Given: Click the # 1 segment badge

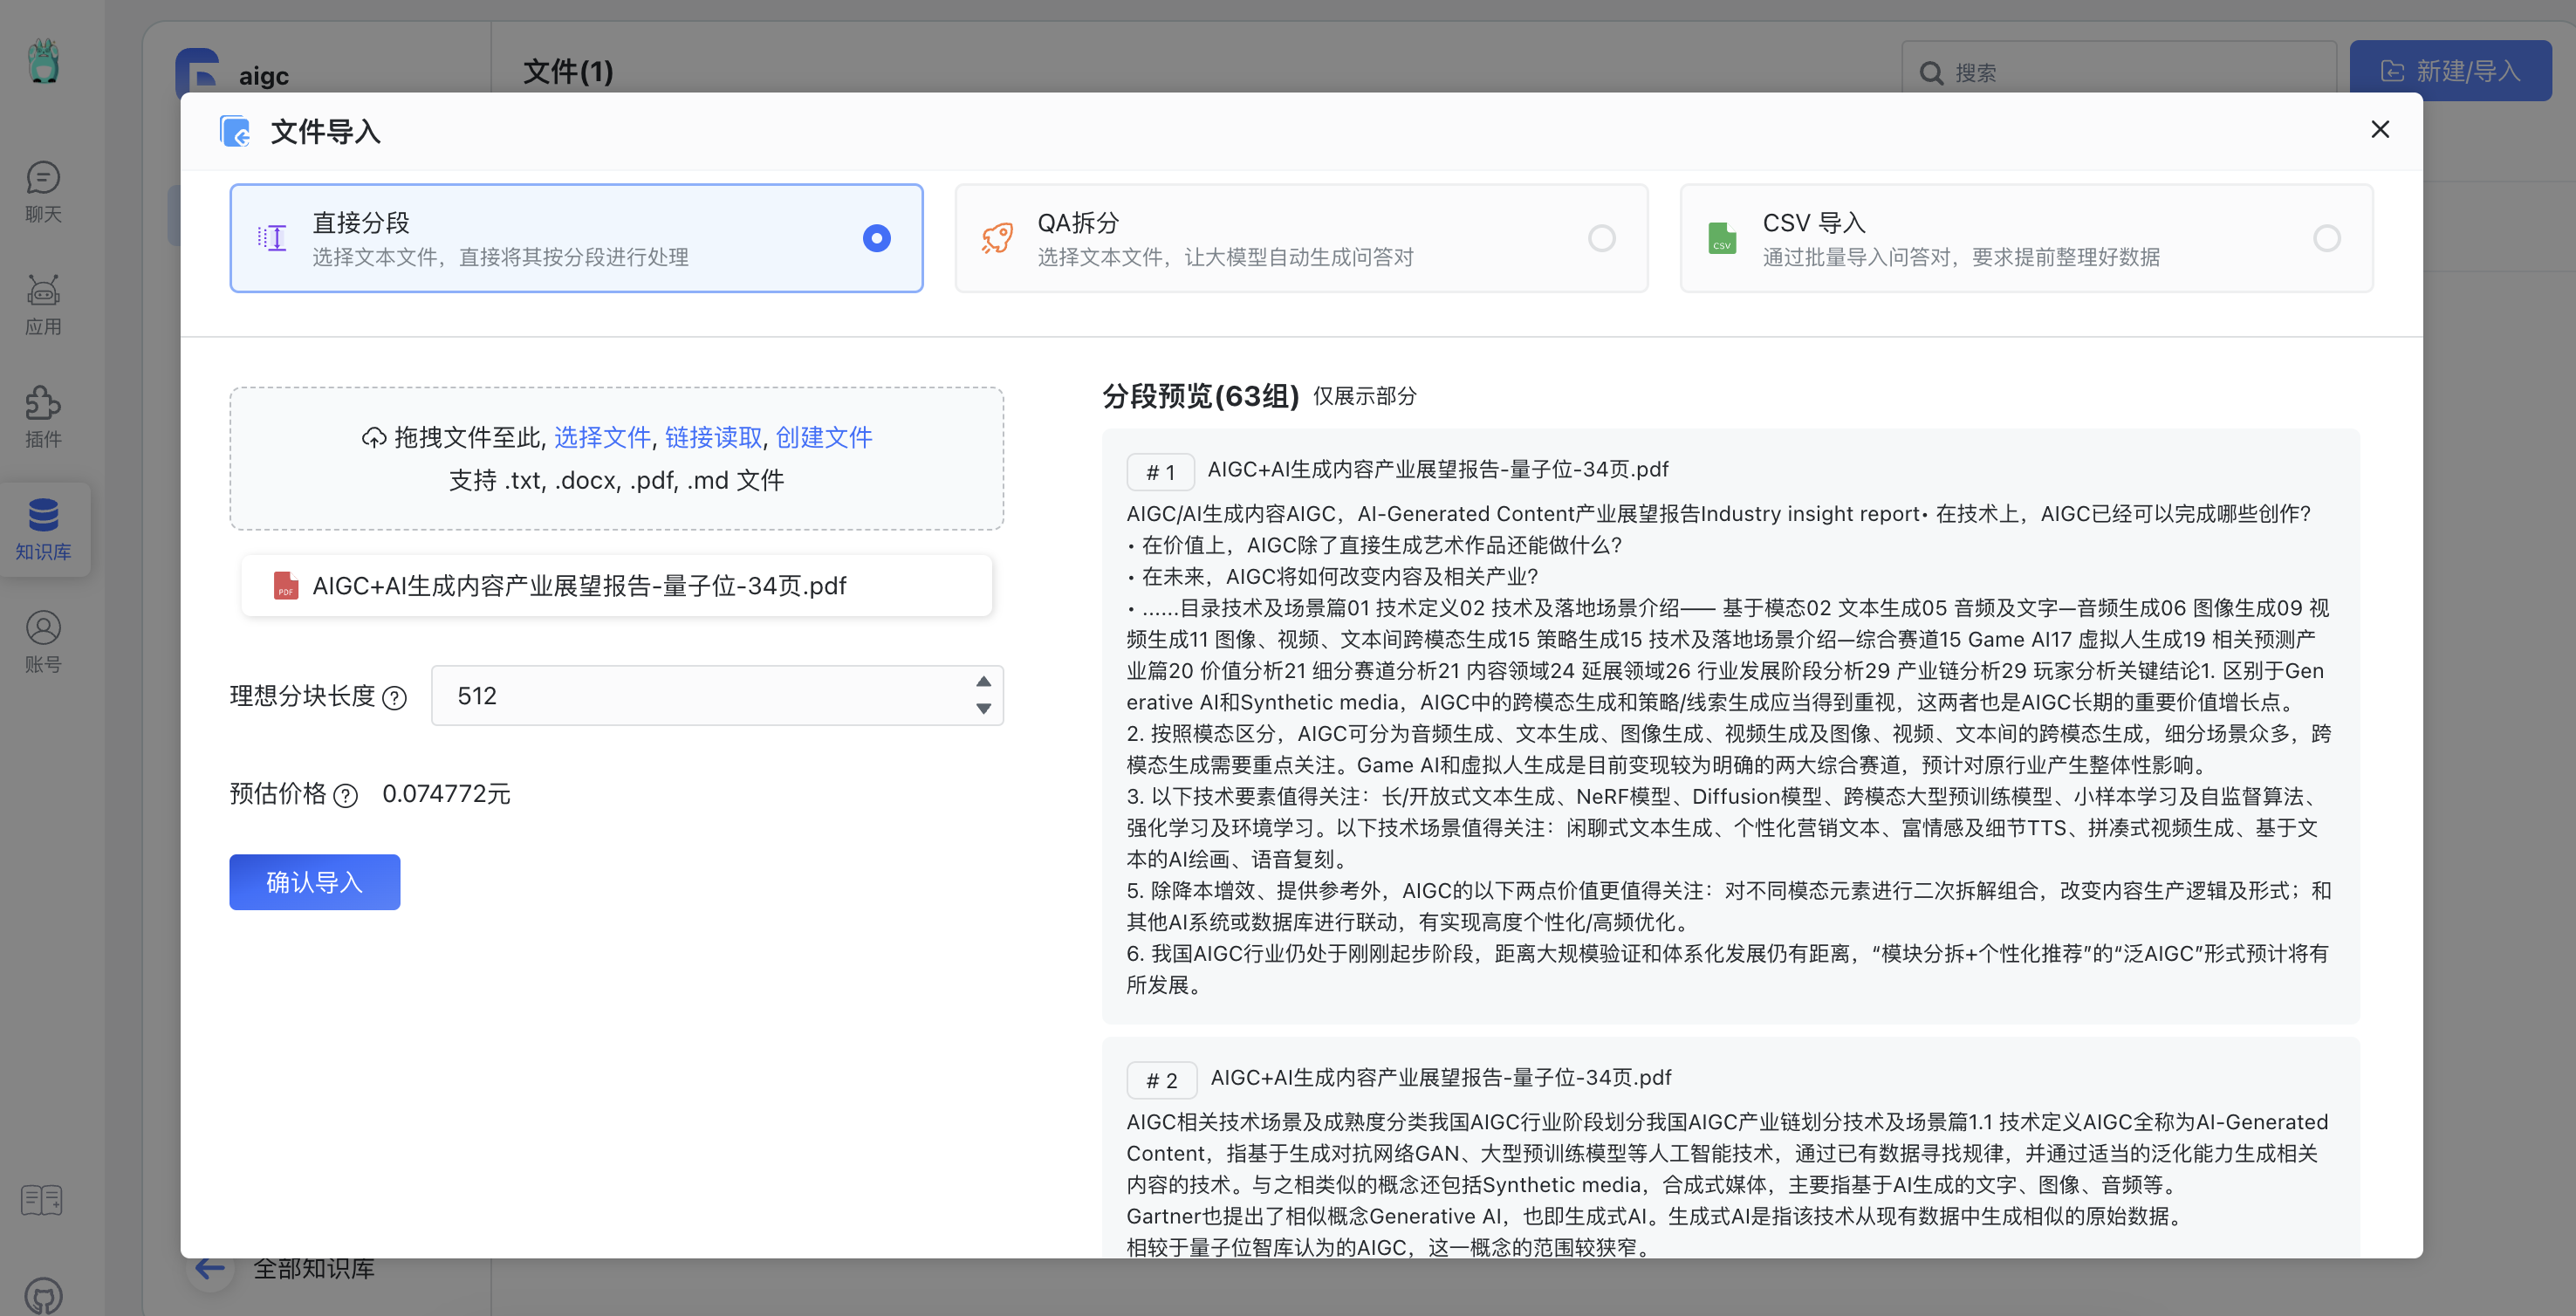Looking at the screenshot, I should 1161,472.
